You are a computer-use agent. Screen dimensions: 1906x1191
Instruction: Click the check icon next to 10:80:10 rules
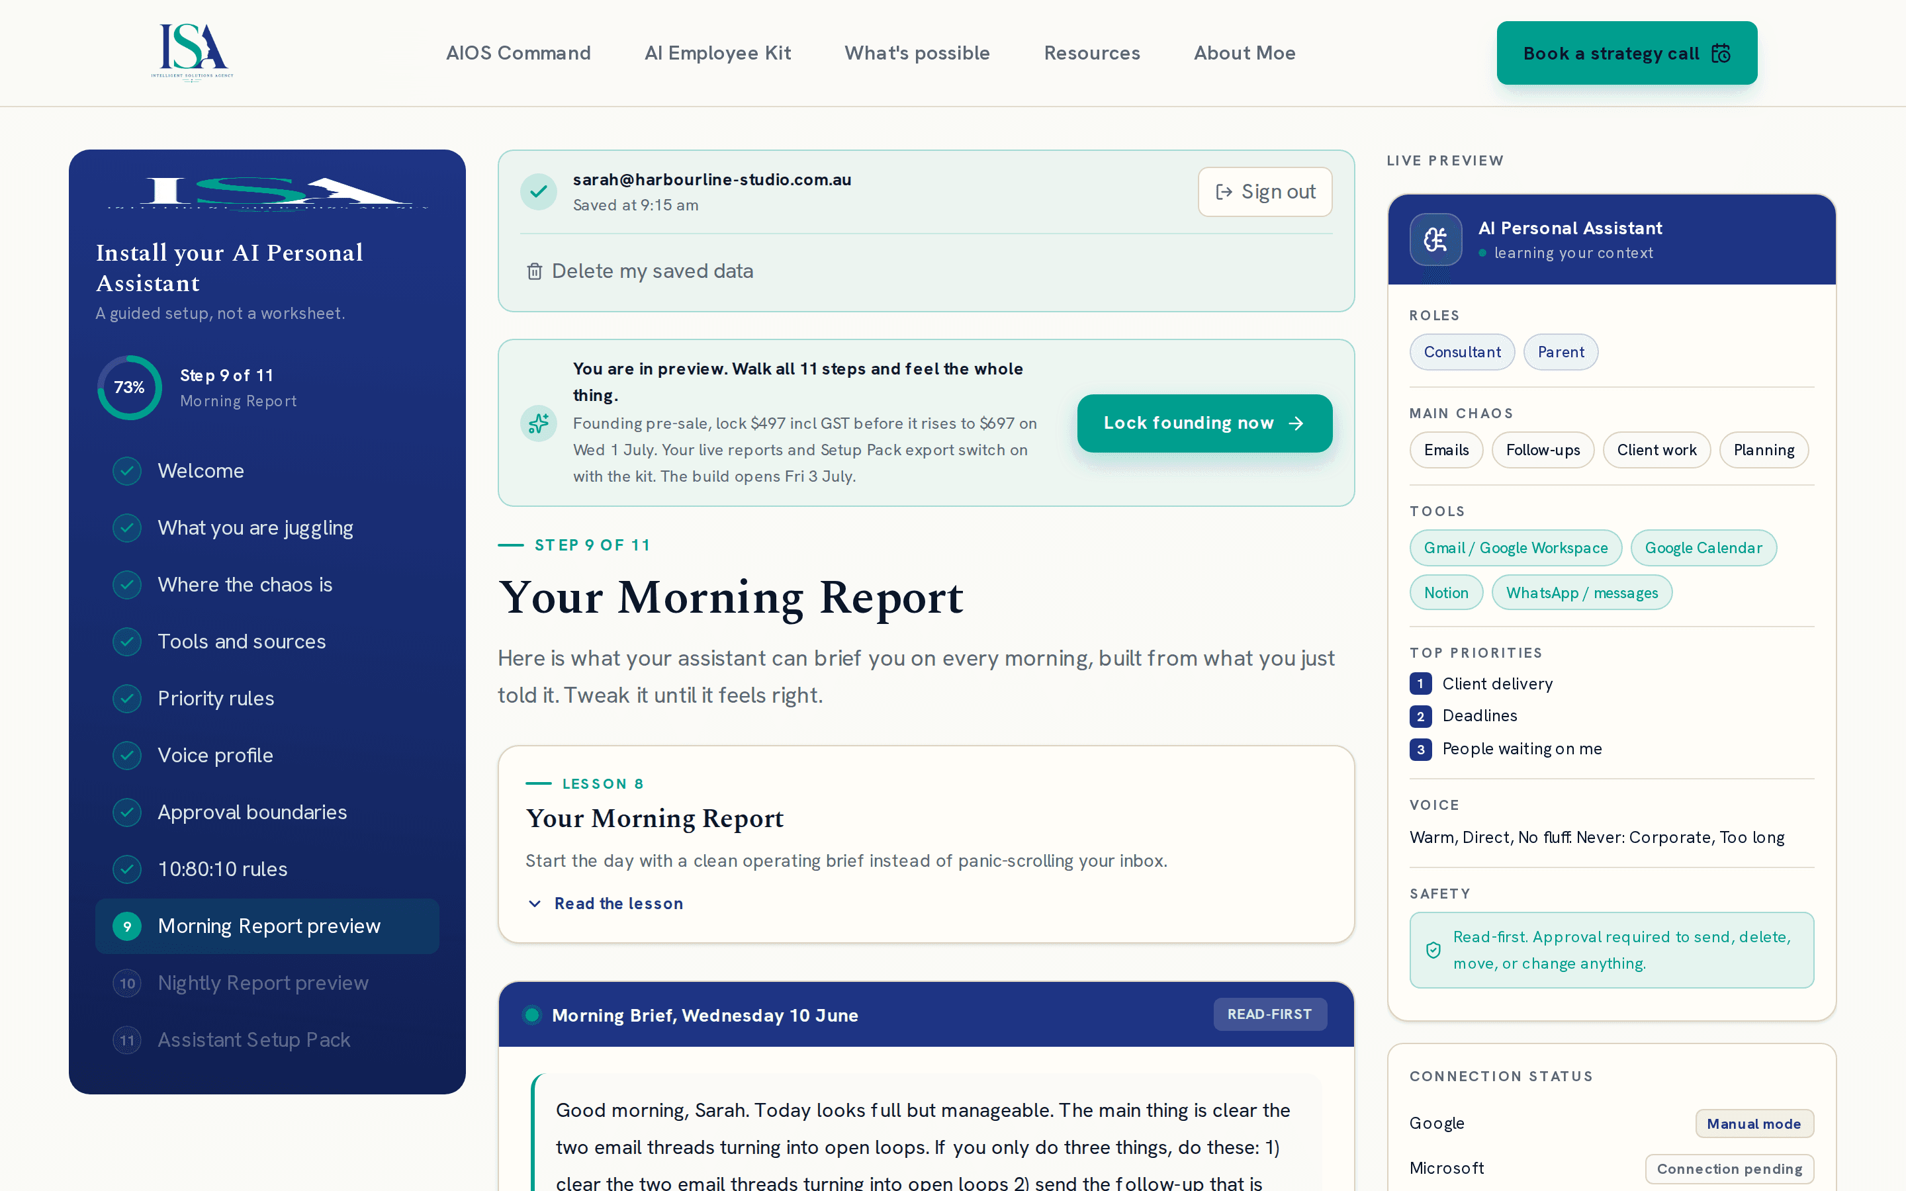[127, 869]
